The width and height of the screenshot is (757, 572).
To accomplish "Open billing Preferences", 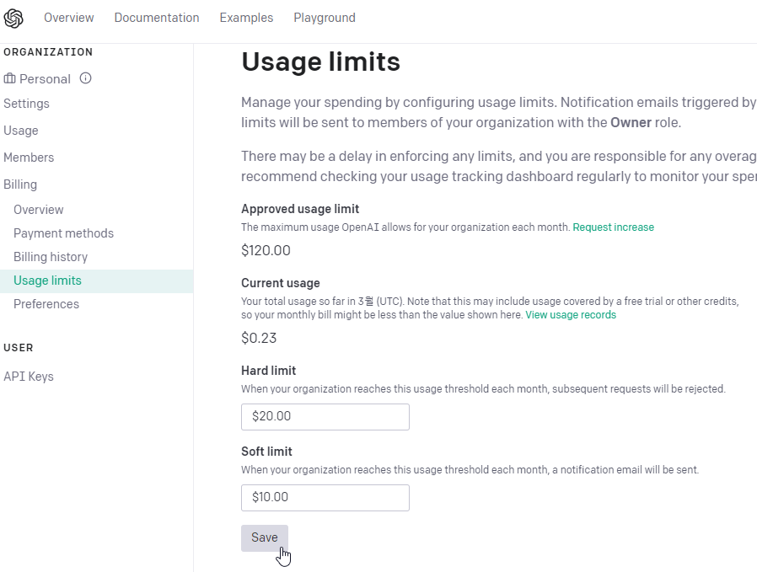I will click(46, 304).
